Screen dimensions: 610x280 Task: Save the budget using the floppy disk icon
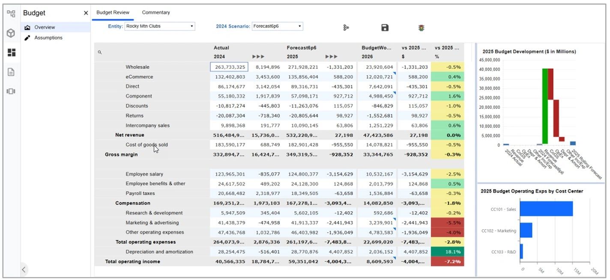click(x=384, y=27)
